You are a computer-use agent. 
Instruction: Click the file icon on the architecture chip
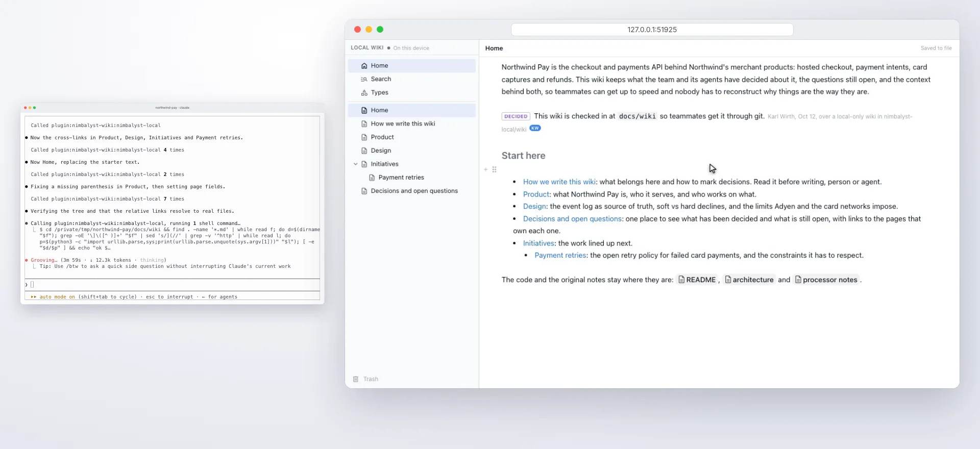click(x=728, y=280)
